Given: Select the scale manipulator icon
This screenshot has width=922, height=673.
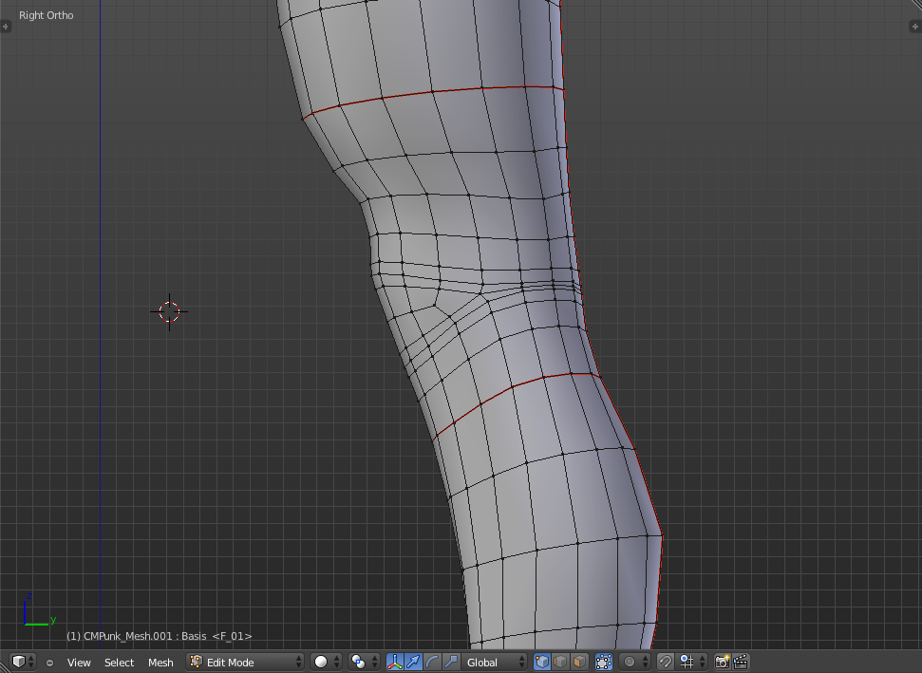Looking at the screenshot, I should [451, 662].
